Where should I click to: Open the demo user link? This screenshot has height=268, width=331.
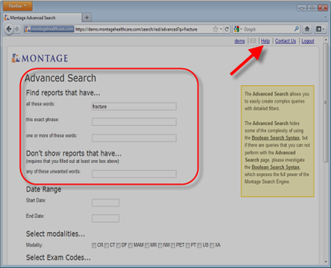click(x=240, y=41)
